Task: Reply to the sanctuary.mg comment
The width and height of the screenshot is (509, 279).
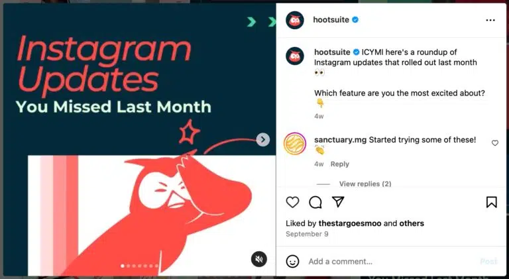Action: tap(339, 164)
